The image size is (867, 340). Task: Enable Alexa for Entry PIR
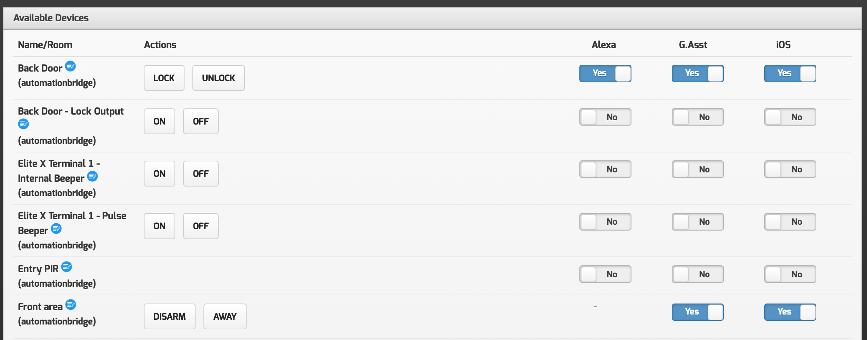[x=605, y=274]
